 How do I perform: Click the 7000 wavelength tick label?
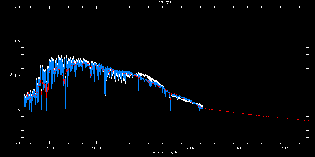point(191,148)
